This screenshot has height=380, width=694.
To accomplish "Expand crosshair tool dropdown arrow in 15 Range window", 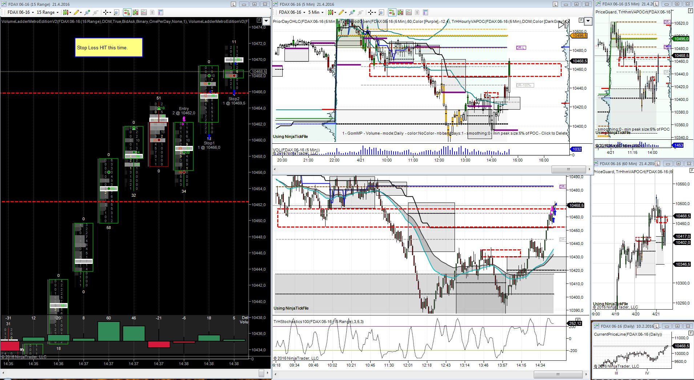I will point(110,12).
